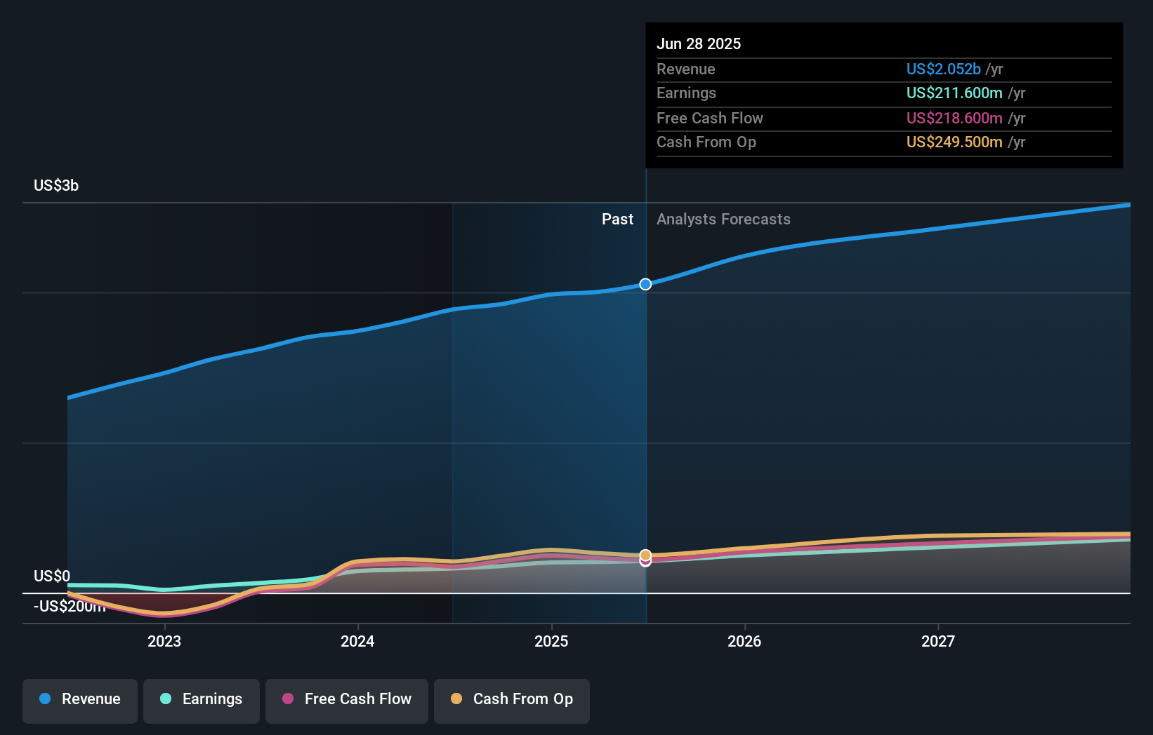Toggle the Free Cash Flow series visibility

(346, 699)
